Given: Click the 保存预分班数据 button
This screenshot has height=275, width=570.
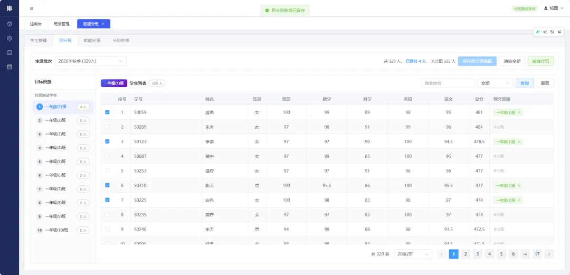Looking at the screenshot, I should point(477,61).
